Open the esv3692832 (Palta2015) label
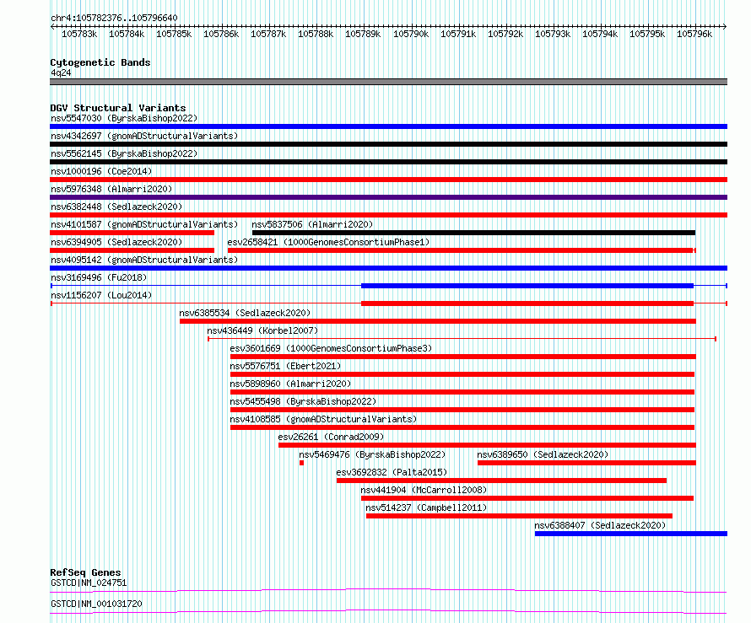The image size is (751, 623). 392,472
